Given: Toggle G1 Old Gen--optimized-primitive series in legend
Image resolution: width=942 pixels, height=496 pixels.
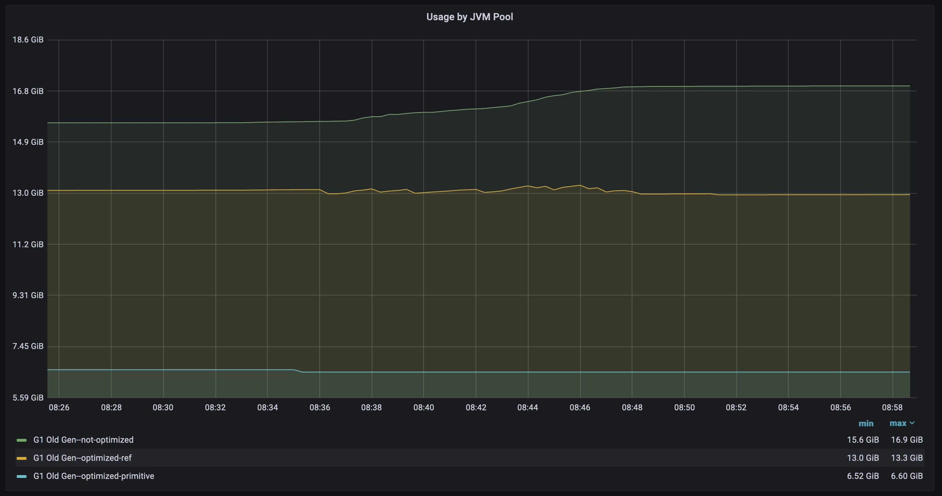Looking at the screenshot, I should (x=94, y=476).
